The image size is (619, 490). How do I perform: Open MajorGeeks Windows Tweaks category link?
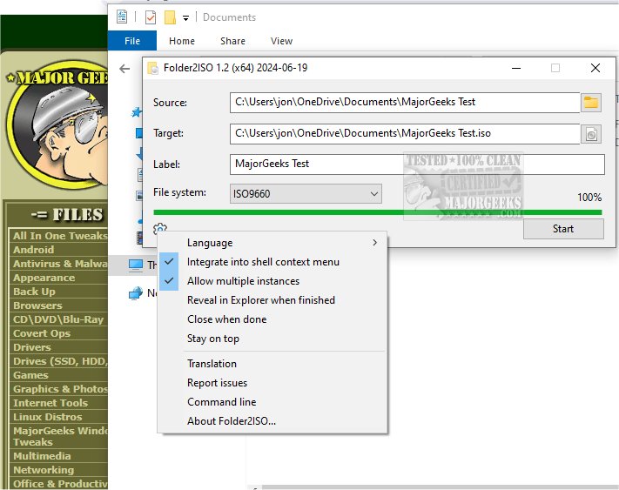coord(60,436)
